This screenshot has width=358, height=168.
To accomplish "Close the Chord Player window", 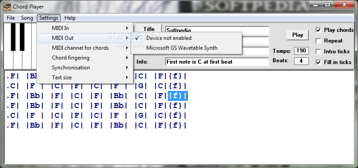I will click(344, 5).
